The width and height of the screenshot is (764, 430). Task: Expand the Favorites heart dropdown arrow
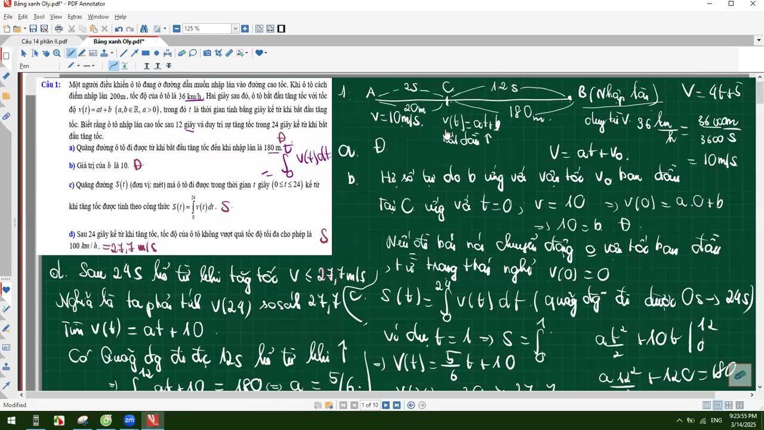coord(266,53)
